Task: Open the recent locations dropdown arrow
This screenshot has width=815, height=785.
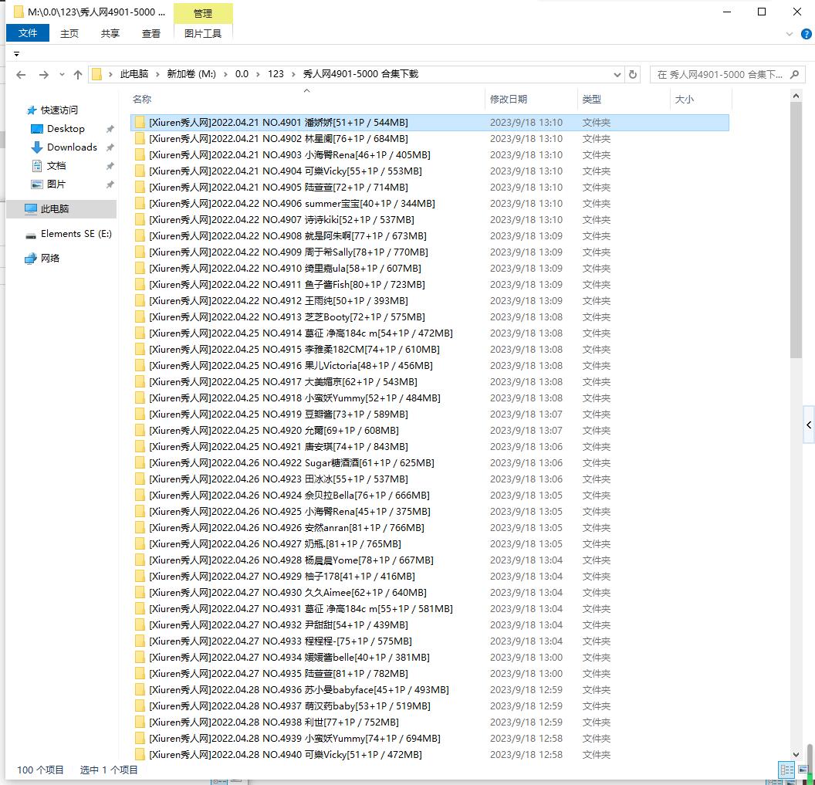Action: pyautogui.click(x=62, y=75)
